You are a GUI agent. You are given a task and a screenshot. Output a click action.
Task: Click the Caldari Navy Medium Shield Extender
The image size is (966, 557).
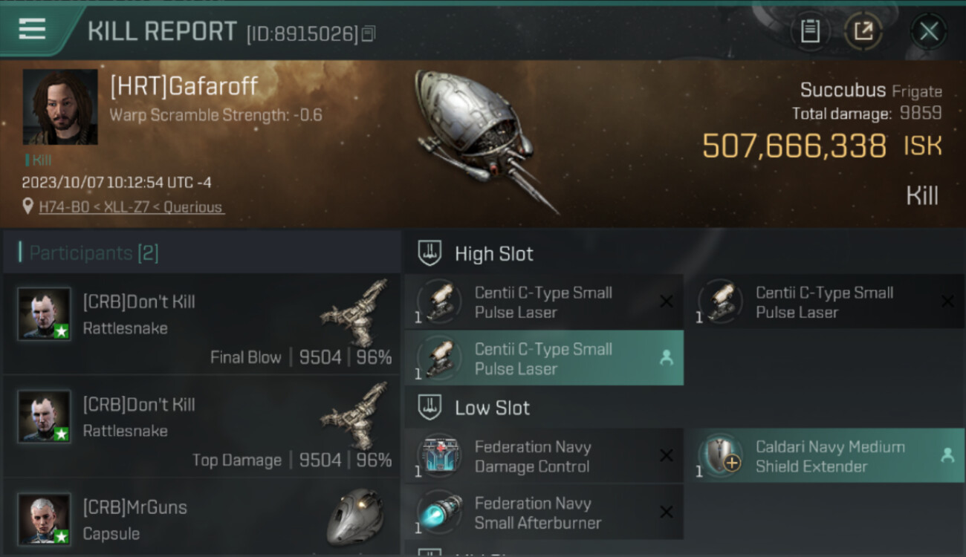(829, 456)
